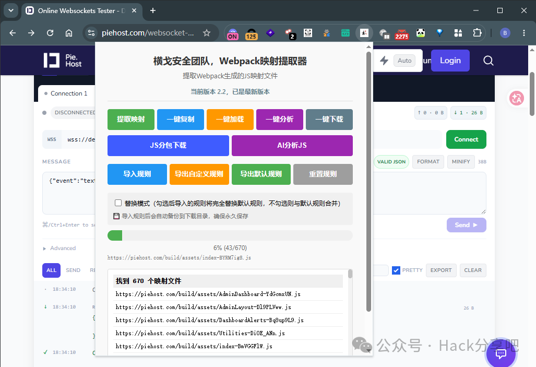Click the JS分包下载 button
The height and width of the screenshot is (367, 536).
click(168, 145)
